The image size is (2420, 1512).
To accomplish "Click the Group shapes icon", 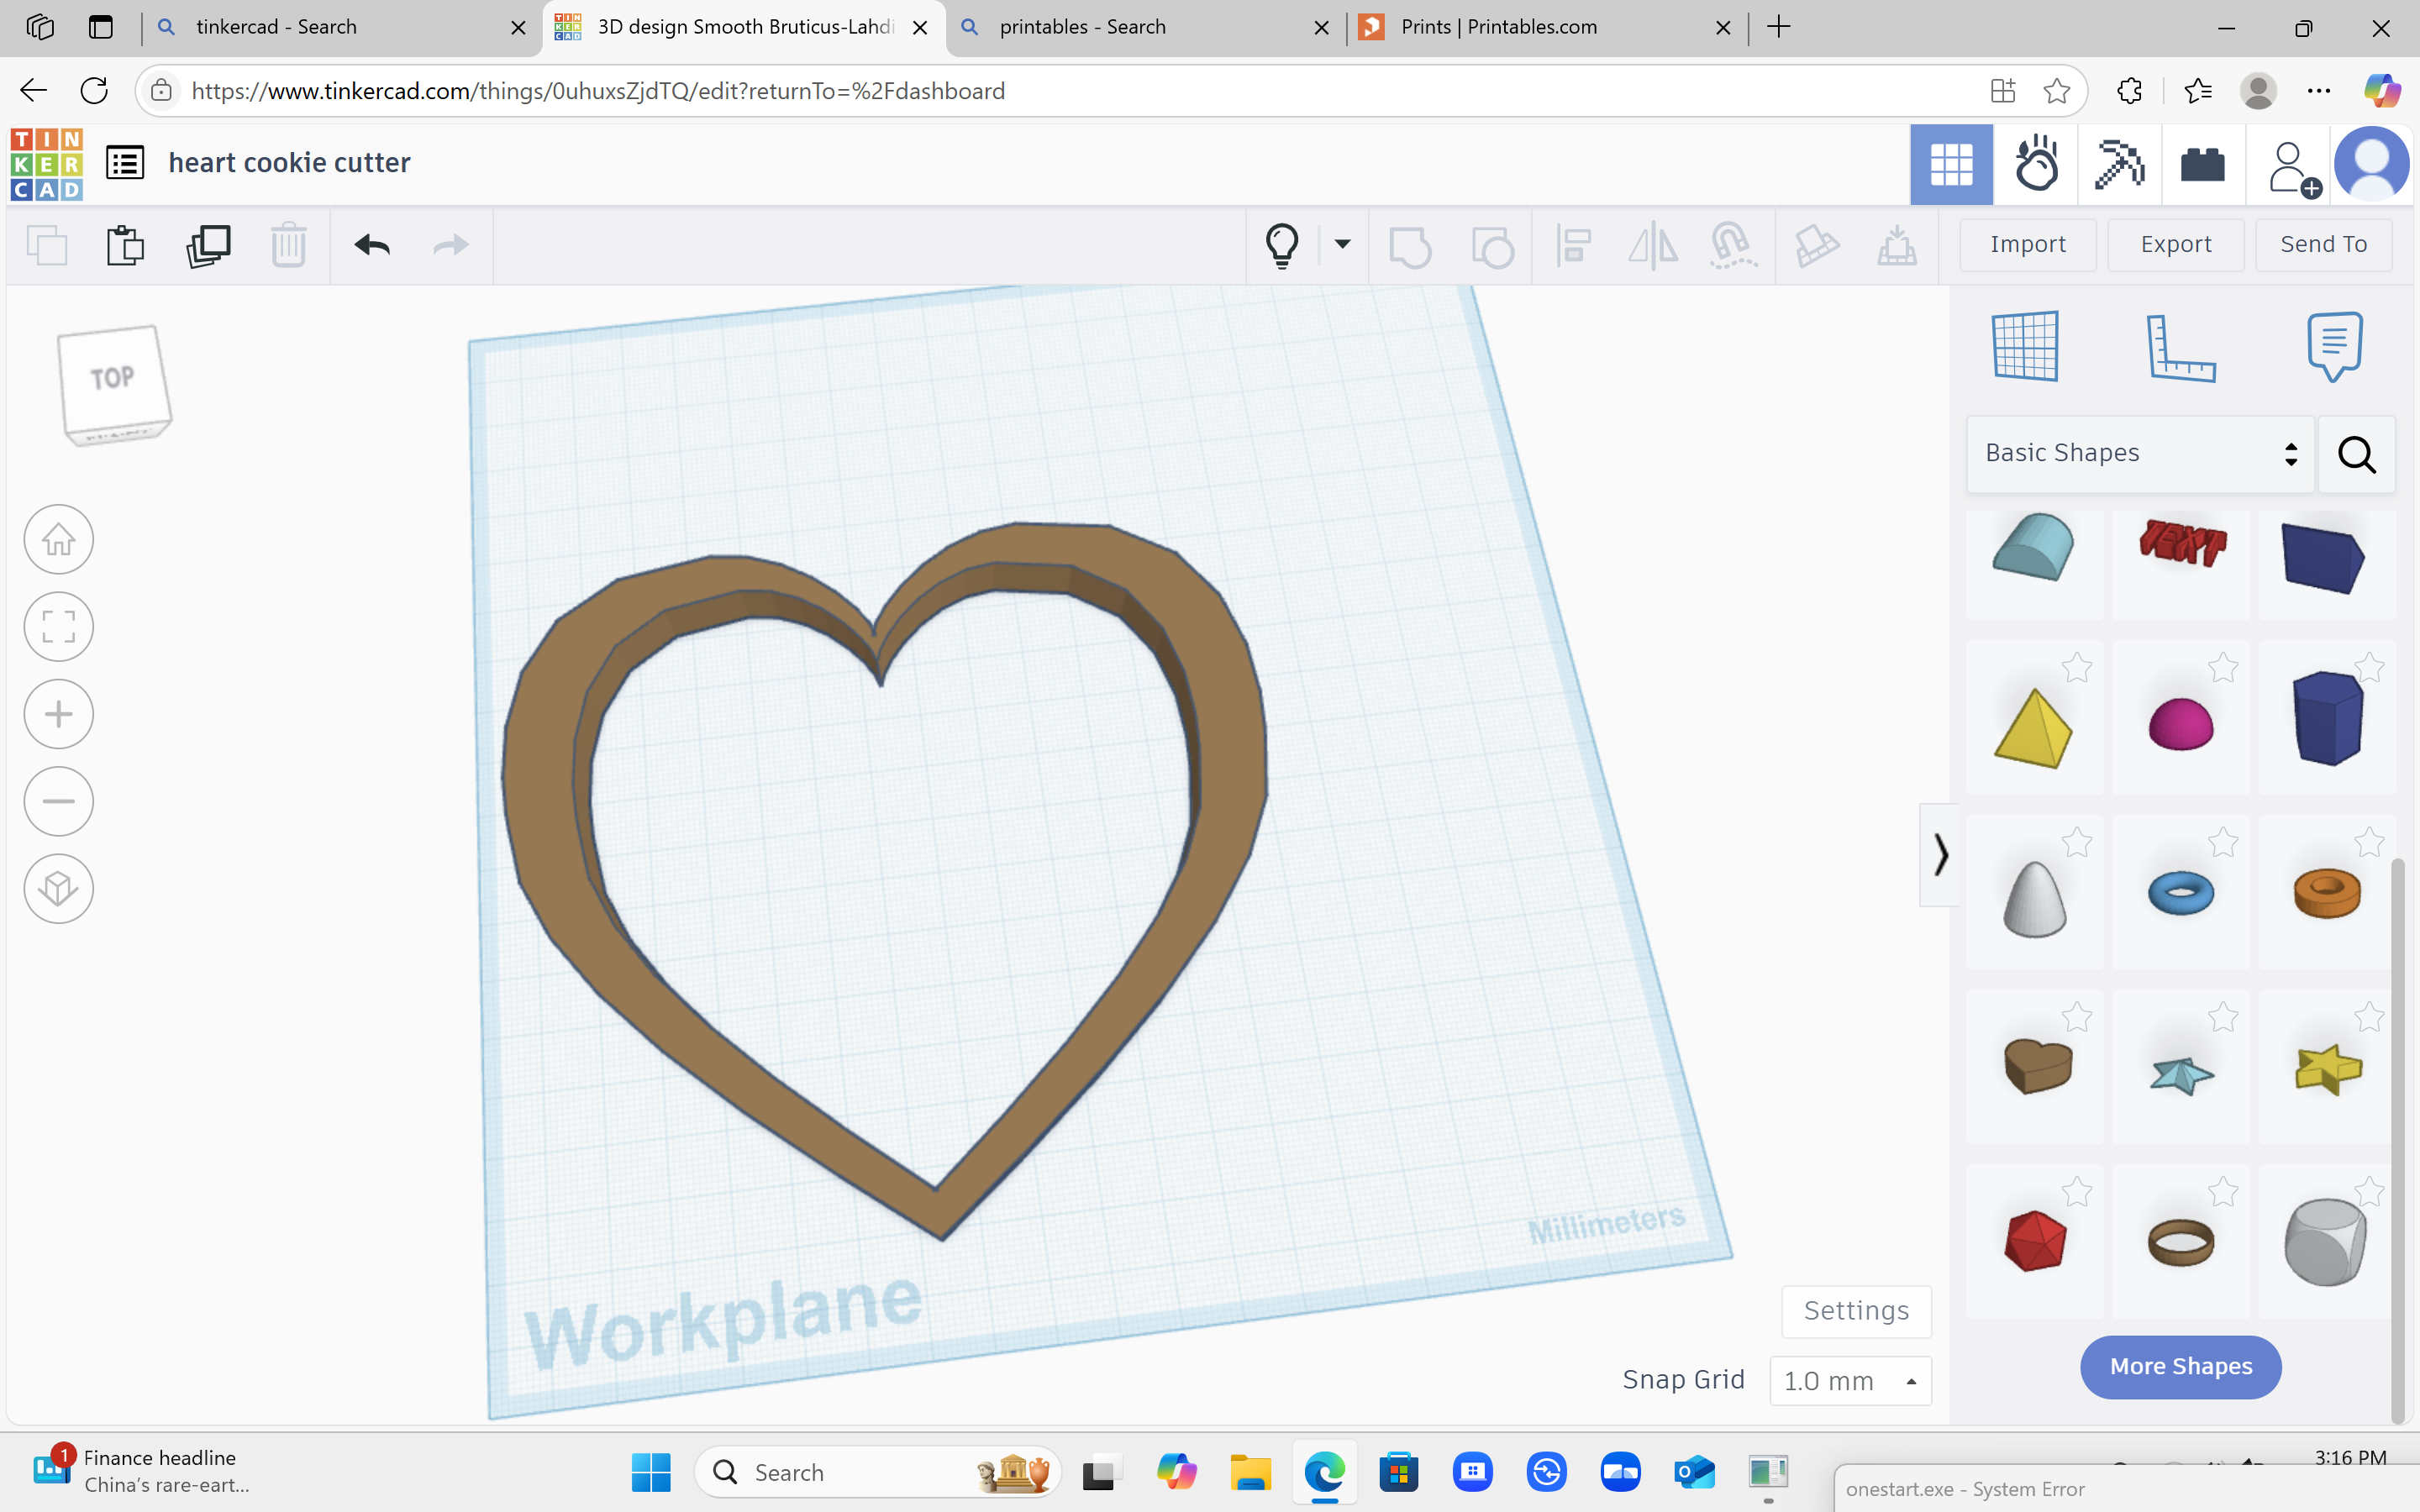I will point(1410,246).
